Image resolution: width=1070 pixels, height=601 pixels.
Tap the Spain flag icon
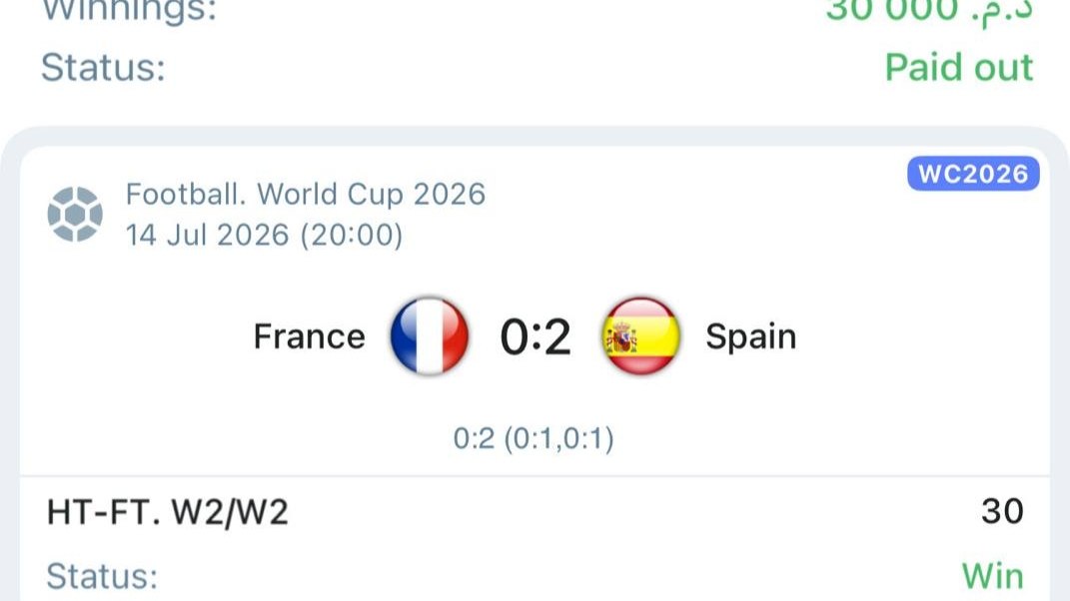pos(641,335)
